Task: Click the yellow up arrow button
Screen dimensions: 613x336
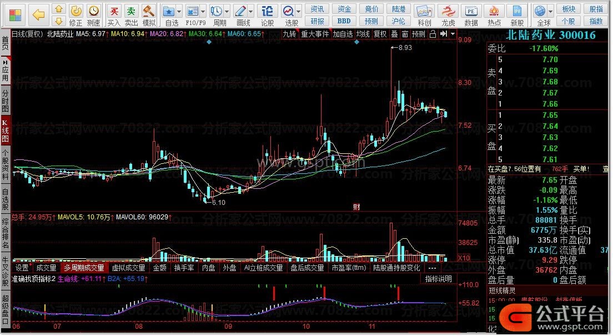Action: (59, 8)
